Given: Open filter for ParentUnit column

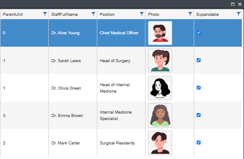Looking at the screenshot, I should [45, 14].
